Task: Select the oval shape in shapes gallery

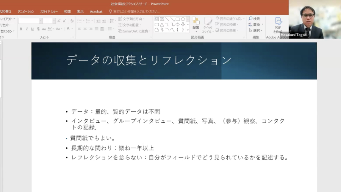Action: pos(183,19)
